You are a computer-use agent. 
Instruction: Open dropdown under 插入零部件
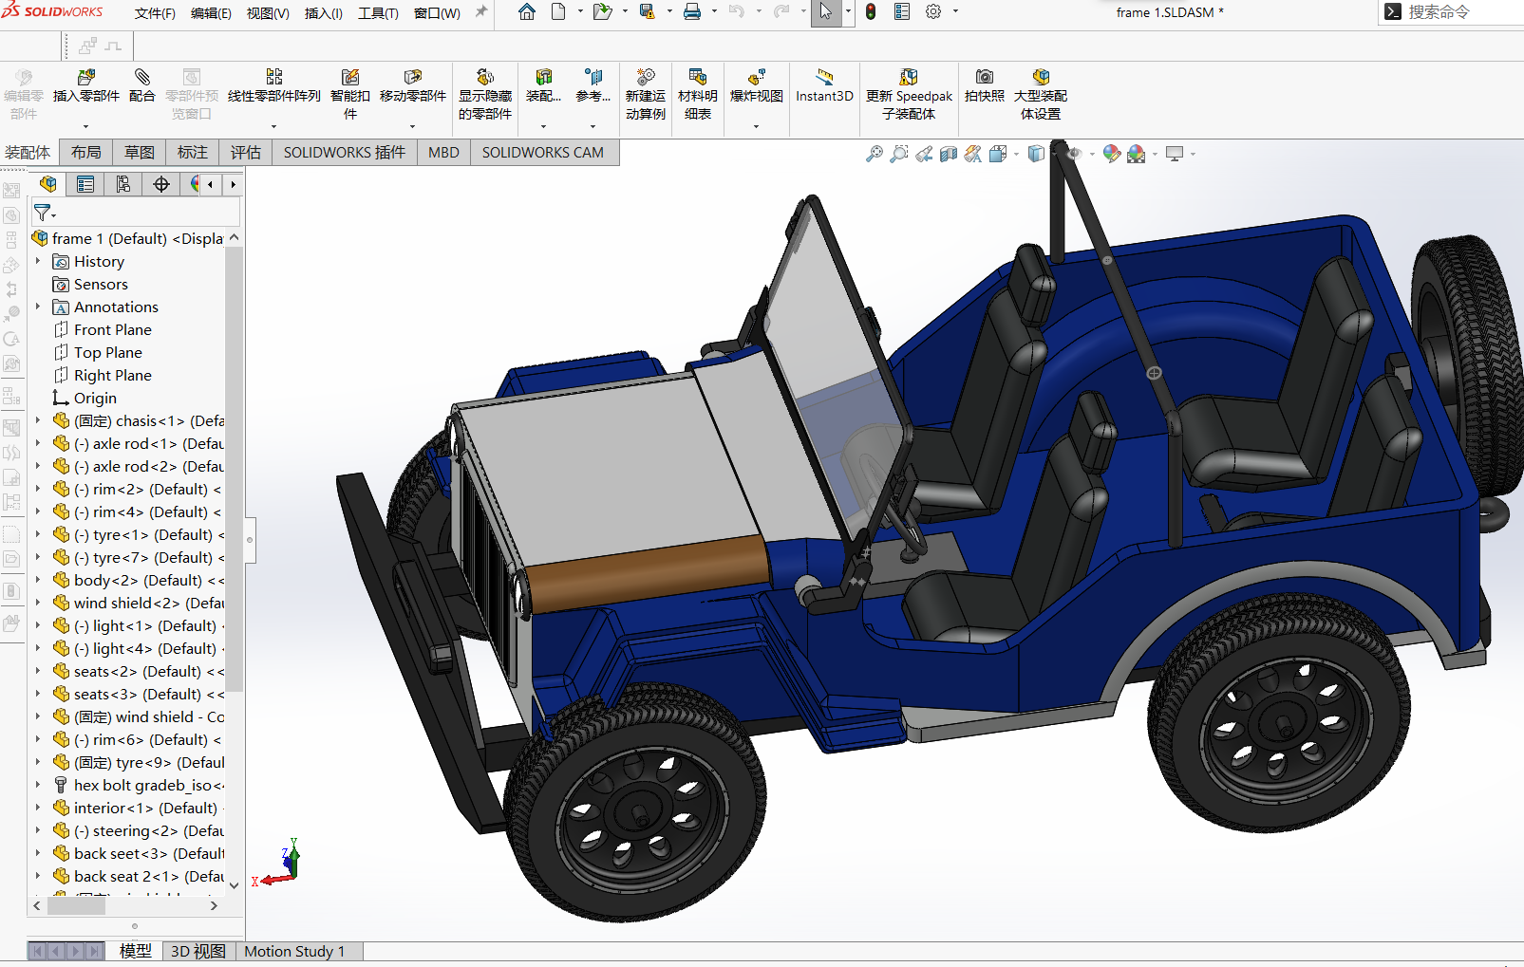(x=85, y=126)
